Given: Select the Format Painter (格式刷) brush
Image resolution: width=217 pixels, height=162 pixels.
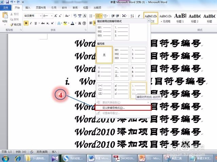Looking at the screenshot, I should [16, 24].
